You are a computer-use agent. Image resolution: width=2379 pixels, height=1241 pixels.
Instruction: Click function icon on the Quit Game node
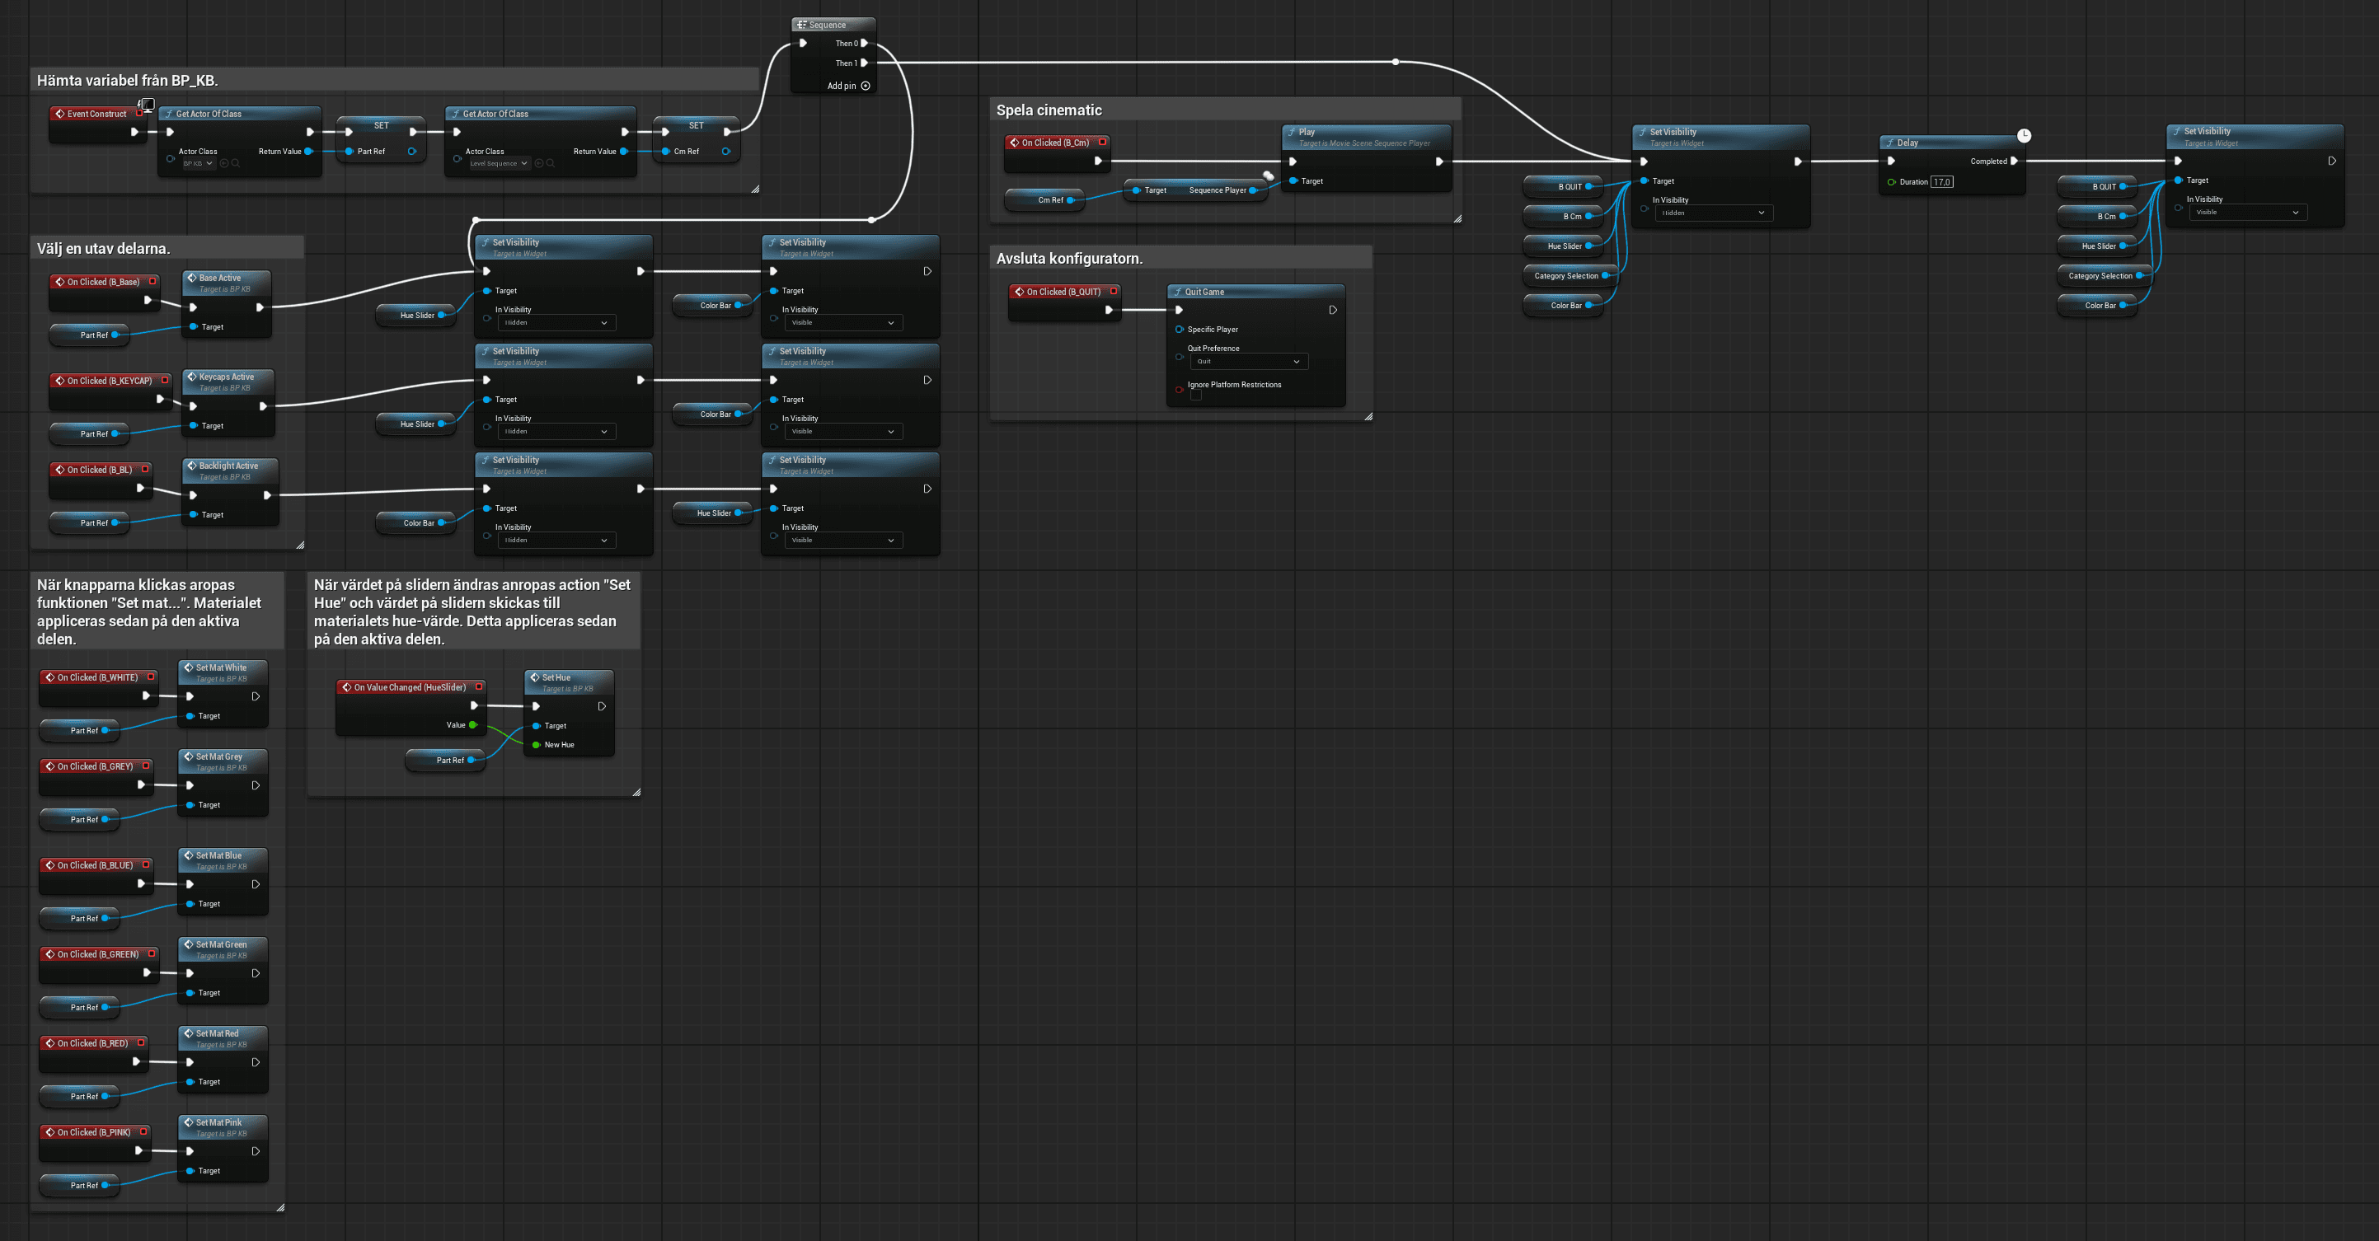[x=1177, y=292]
